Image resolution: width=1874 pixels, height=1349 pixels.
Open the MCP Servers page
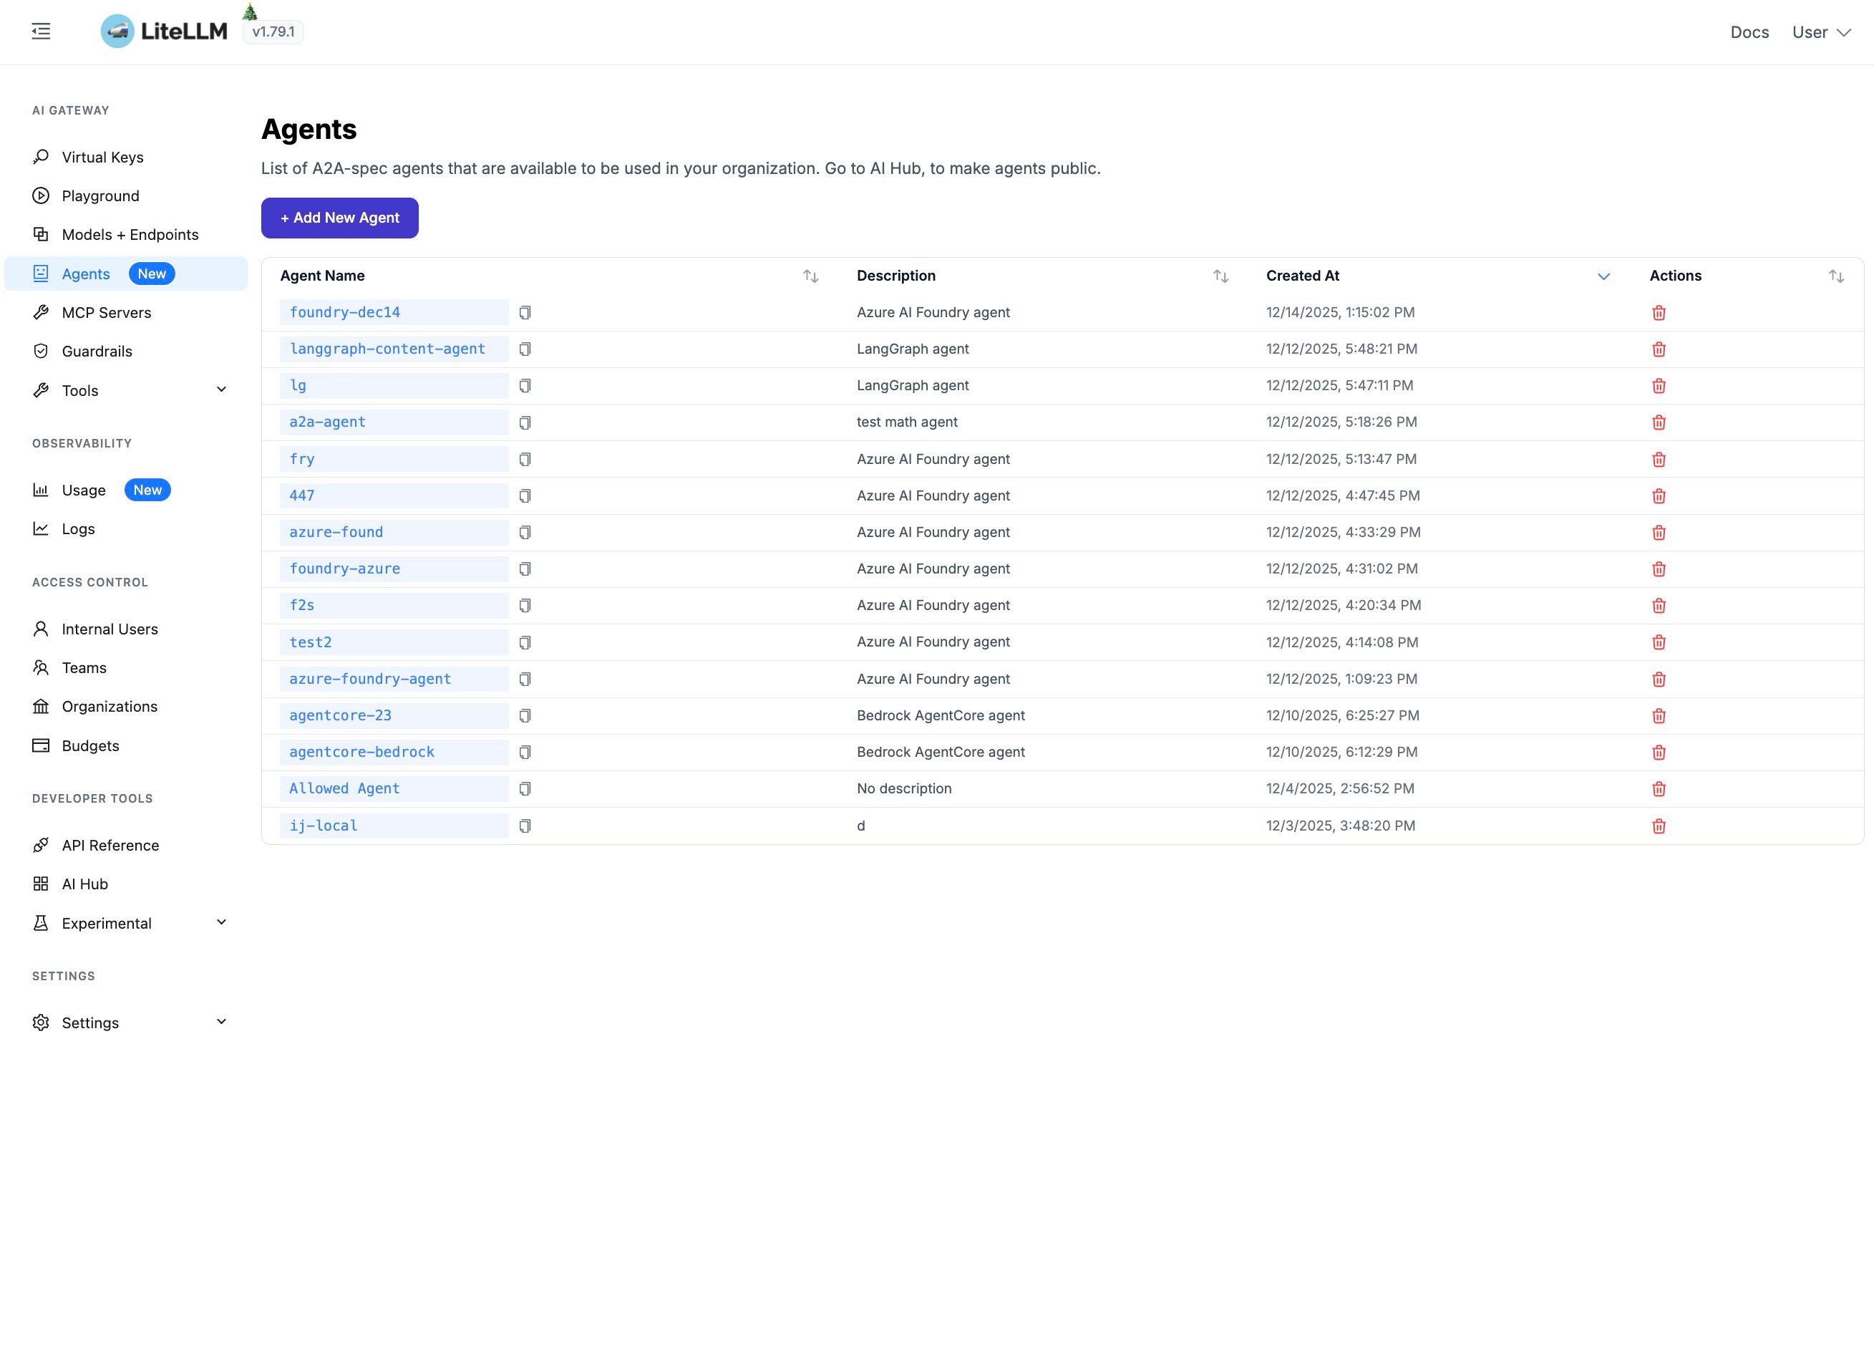pos(107,312)
